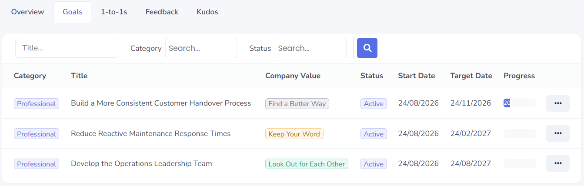
Task: Open the three-dot menu for Customer Handover goal
Action: coord(558,103)
